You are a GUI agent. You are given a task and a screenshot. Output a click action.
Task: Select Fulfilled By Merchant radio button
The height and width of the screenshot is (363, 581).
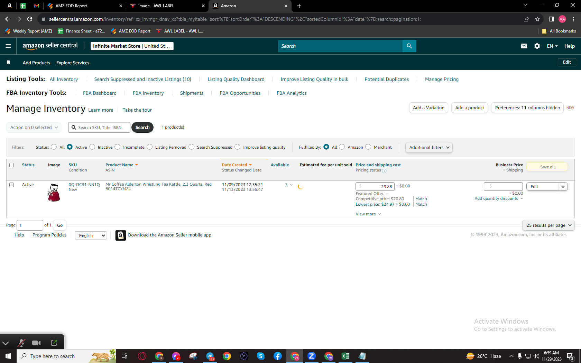point(368,147)
